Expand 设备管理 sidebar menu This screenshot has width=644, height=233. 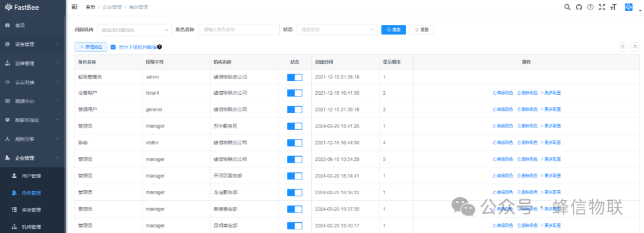(x=33, y=44)
